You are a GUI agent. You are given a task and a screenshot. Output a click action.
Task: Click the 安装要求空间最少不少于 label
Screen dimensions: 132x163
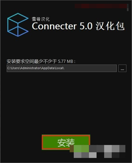[32, 61]
